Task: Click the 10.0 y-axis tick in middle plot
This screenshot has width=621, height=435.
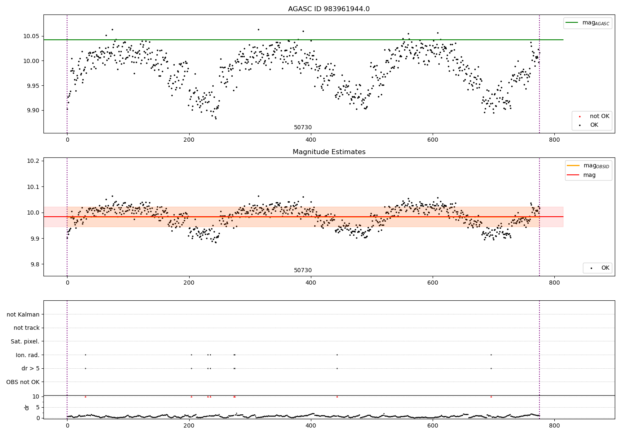Action: (x=33, y=213)
